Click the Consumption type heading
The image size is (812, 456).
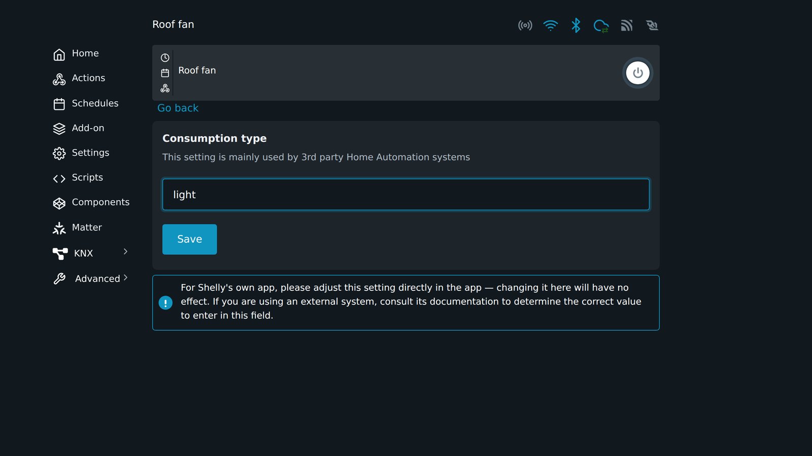[214, 138]
